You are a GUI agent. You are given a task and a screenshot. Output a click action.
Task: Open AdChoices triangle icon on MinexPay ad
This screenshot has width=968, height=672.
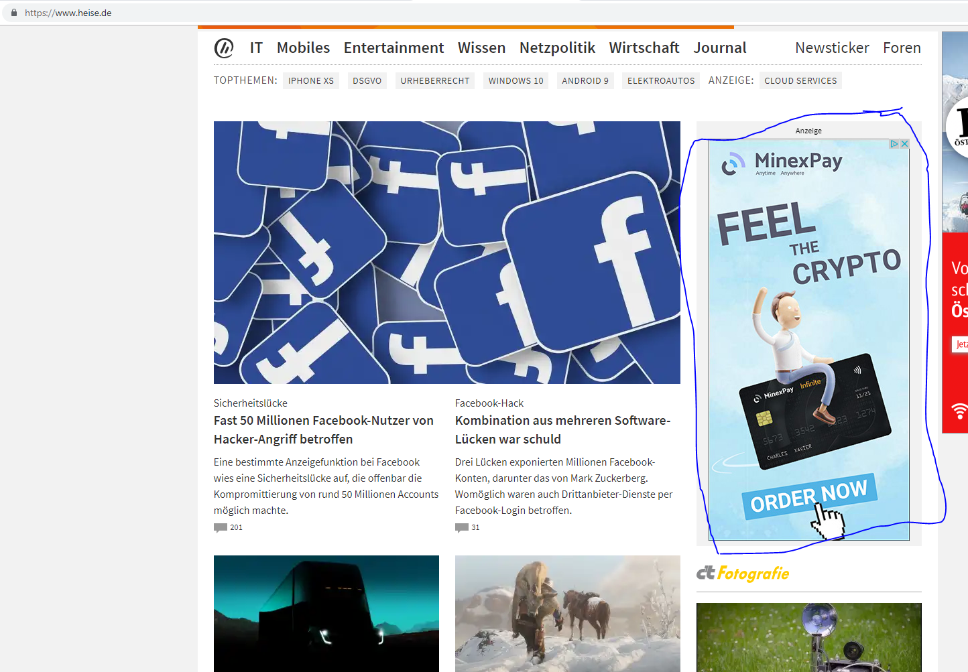pos(894,144)
